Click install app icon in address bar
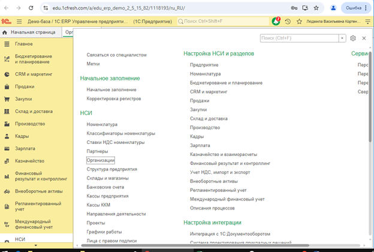 (x=305, y=8)
